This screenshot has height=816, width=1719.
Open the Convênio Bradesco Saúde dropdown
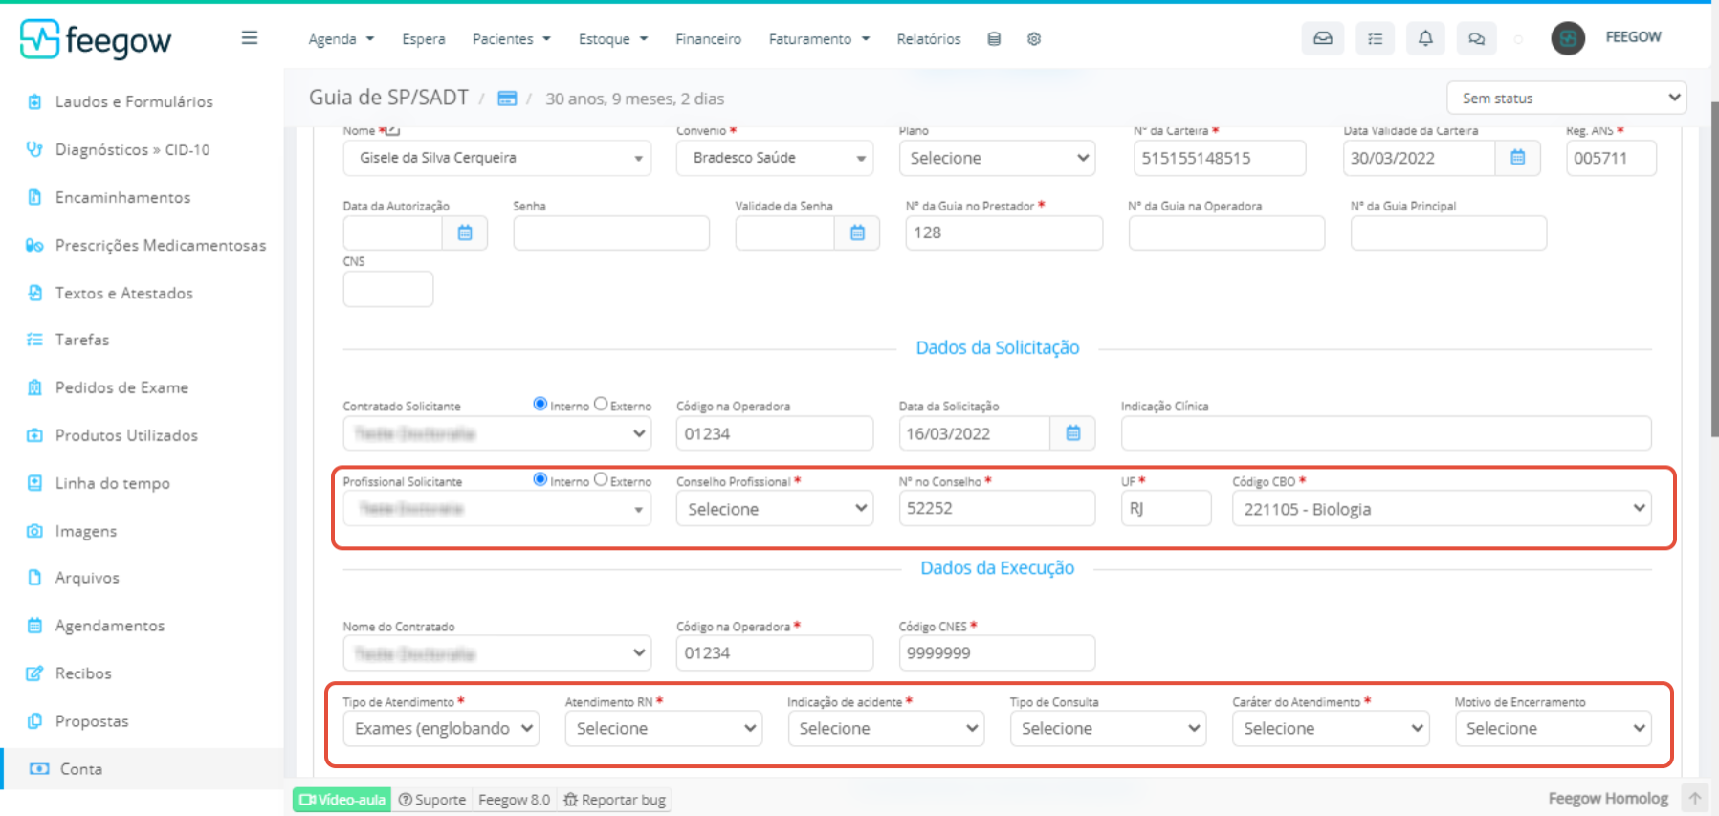pyautogui.click(x=775, y=158)
